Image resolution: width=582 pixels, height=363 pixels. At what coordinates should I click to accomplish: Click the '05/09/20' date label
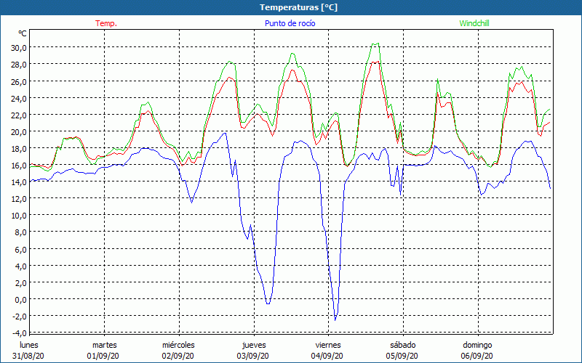402,356
